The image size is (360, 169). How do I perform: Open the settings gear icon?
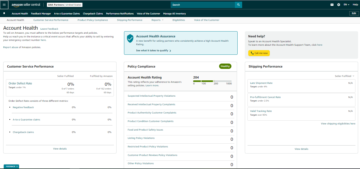point(339,5)
